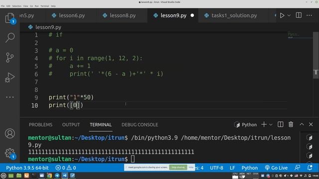
Task: Select the second terminal instance in the list
Action: click(x=310, y=146)
